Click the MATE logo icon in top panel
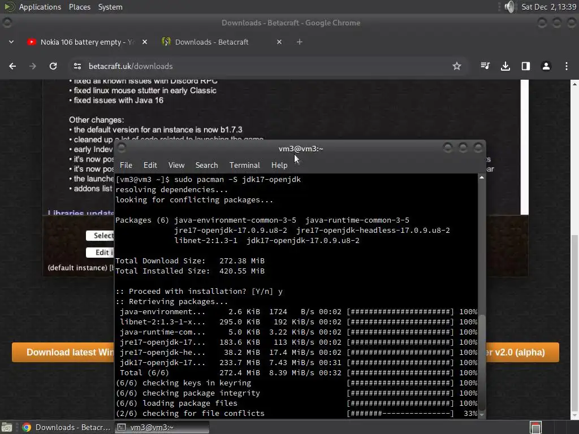Viewport: 579px width, 434px height. (x=9, y=7)
